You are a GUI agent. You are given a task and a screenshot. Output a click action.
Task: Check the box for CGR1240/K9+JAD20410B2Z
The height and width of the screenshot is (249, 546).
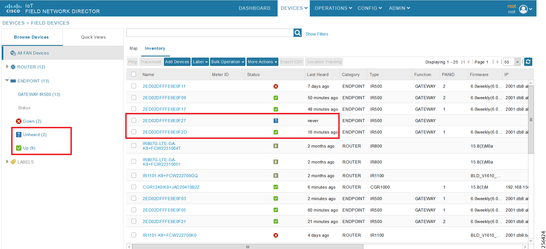134,187
